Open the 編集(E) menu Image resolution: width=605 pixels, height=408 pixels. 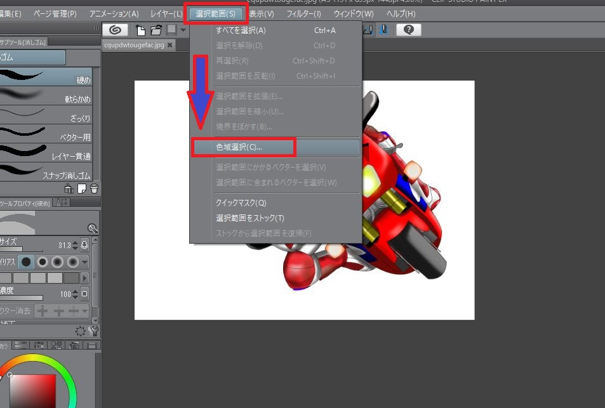(10, 14)
